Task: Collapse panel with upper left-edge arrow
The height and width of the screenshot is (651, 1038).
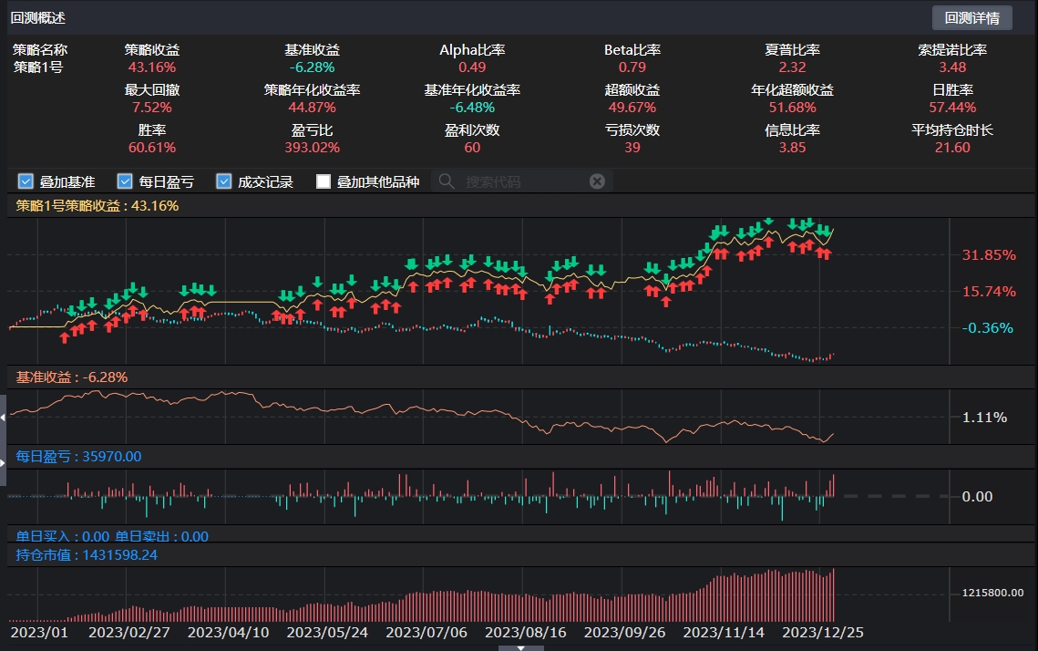Action: (4, 417)
